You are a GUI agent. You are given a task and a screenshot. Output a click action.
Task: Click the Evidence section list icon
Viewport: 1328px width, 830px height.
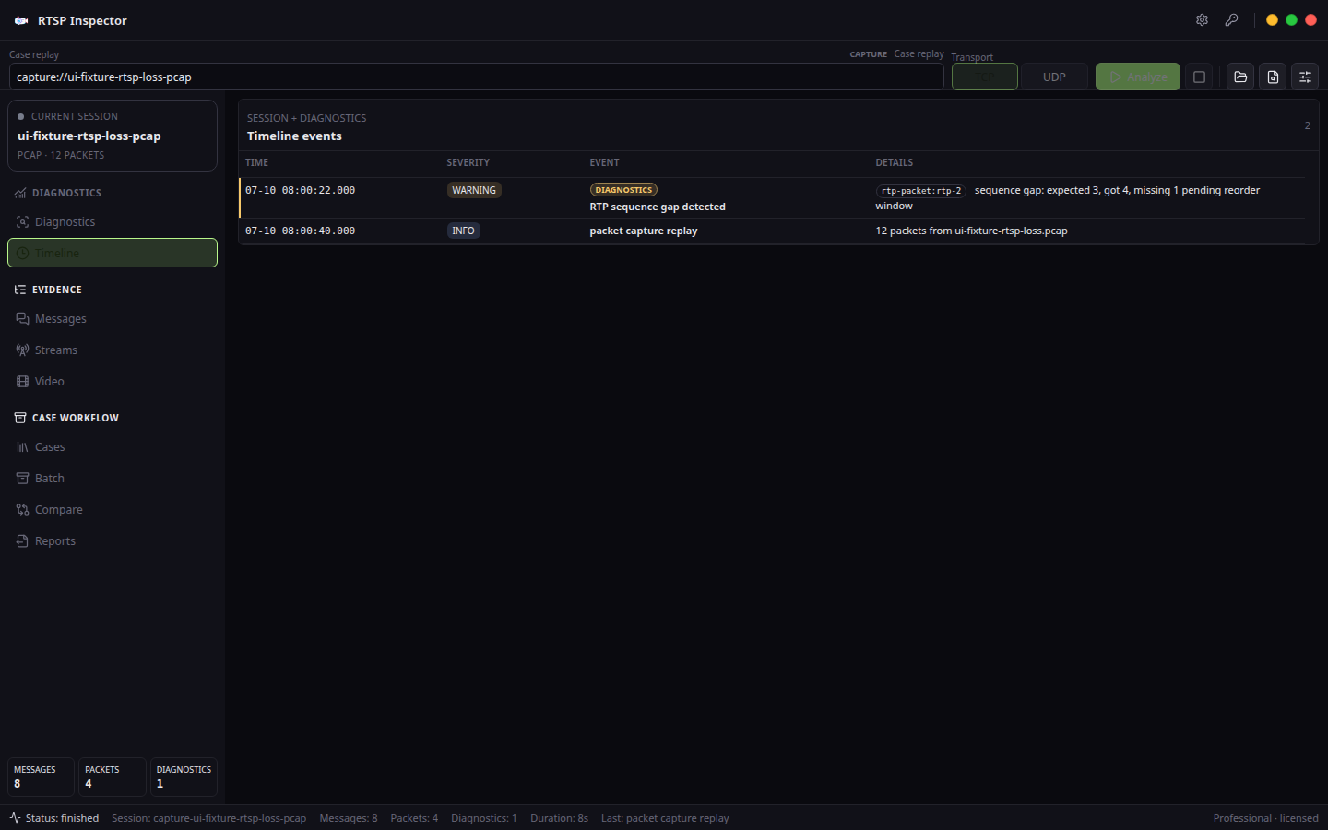[20, 290]
